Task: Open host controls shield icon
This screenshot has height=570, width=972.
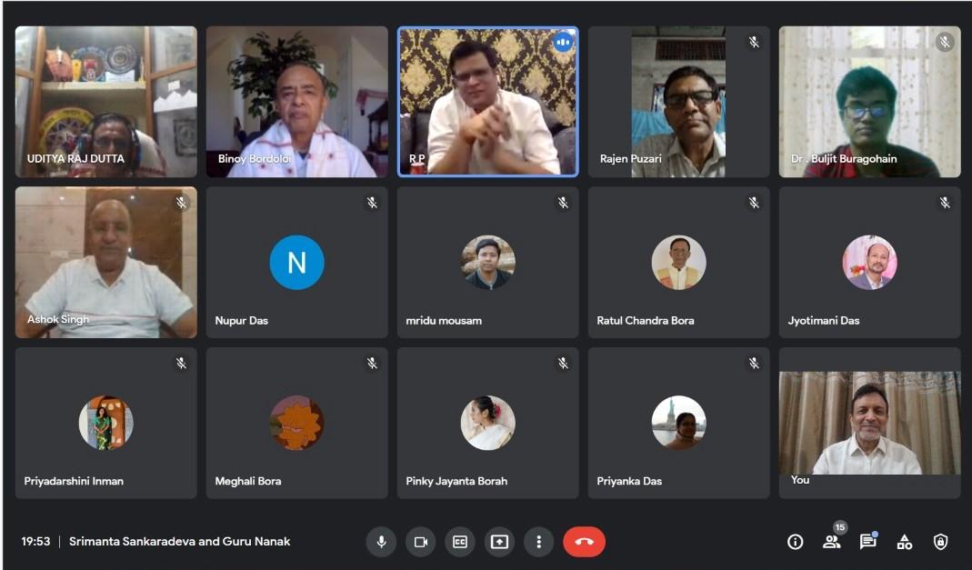Action: [941, 542]
